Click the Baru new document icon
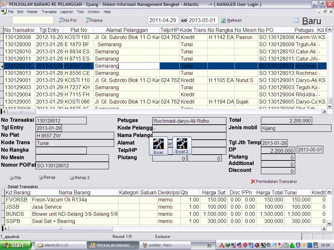The height and width of the screenshot is (250, 334). pos(296,21)
